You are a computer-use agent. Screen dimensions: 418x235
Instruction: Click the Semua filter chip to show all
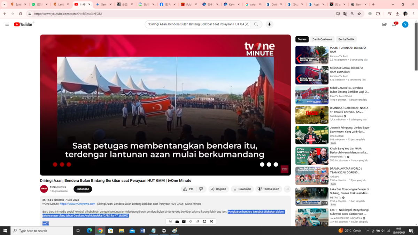[302, 39]
